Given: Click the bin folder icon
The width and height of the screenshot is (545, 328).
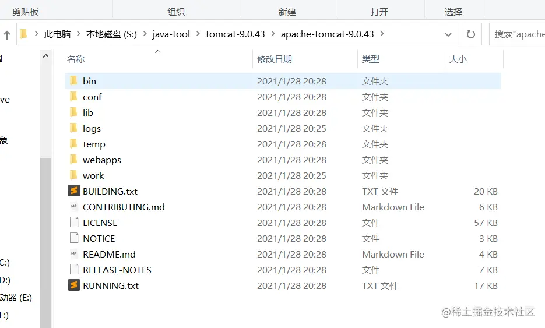Looking at the screenshot, I should tap(73, 81).
